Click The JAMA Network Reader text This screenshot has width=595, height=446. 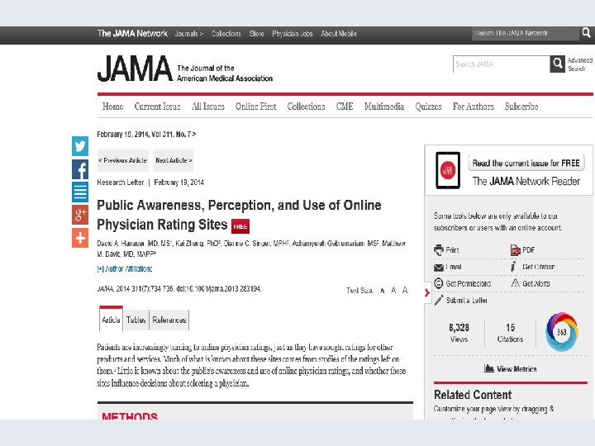point(526,181)
